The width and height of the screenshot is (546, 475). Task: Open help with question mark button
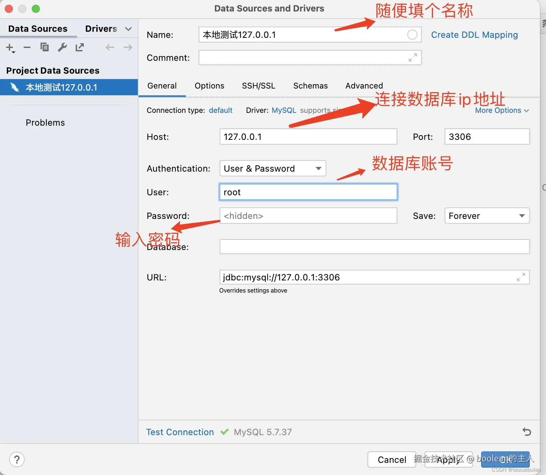point(17,459)
